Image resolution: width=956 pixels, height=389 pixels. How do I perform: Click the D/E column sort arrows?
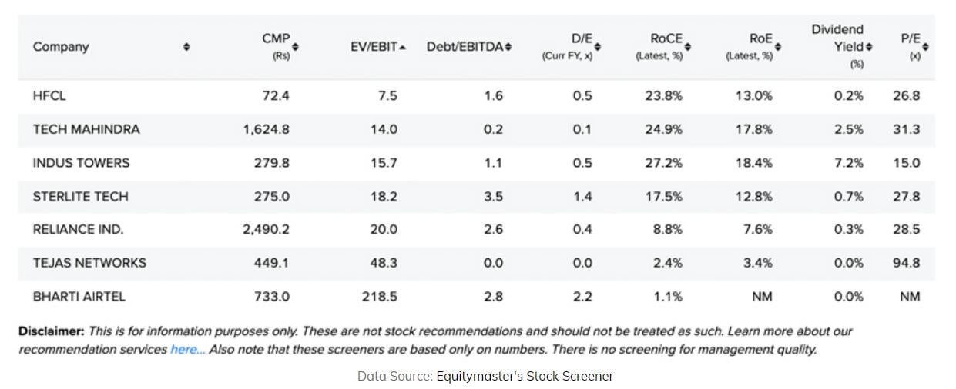598,47
